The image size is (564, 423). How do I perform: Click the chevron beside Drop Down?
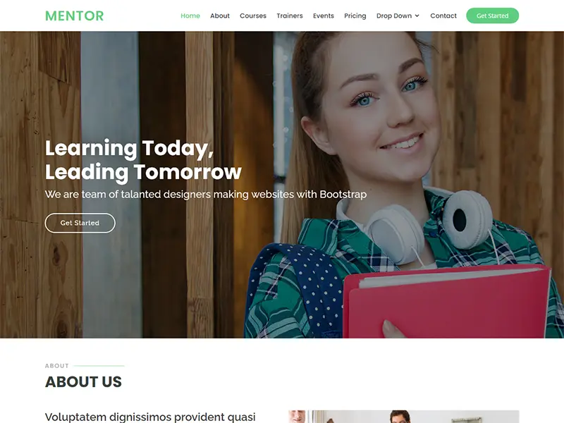coord(417,16)
